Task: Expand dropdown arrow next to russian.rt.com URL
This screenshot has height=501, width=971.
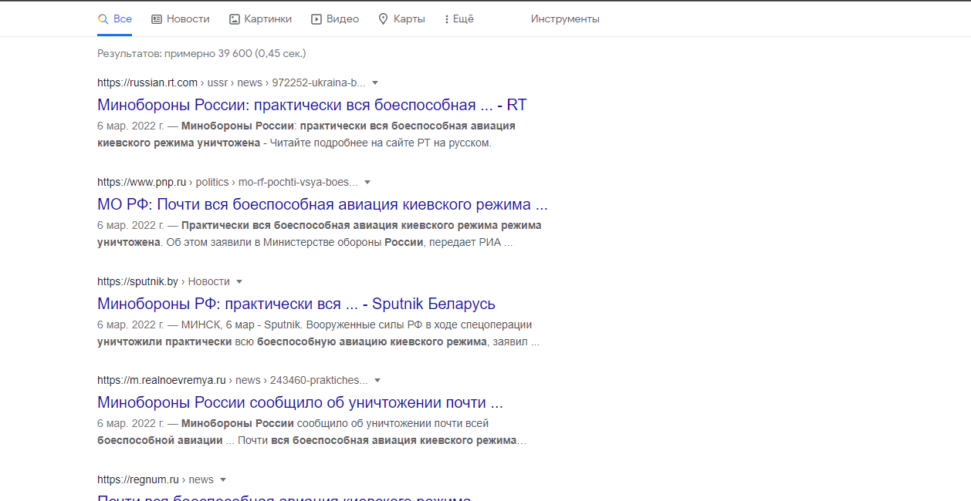Action: click(x=375, y=82)
